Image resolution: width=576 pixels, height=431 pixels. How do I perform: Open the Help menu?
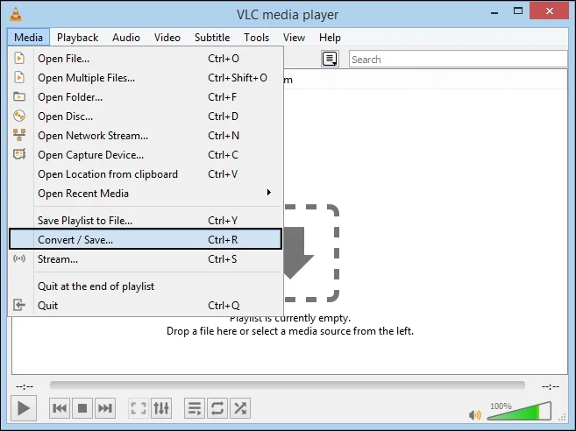coord(330,38)
